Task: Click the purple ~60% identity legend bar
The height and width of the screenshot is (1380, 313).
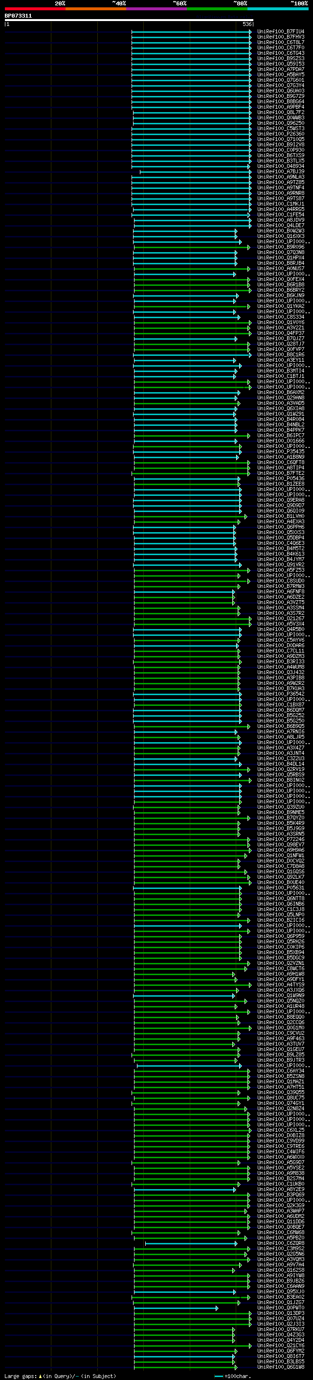Action: click(x=156, y=9)
